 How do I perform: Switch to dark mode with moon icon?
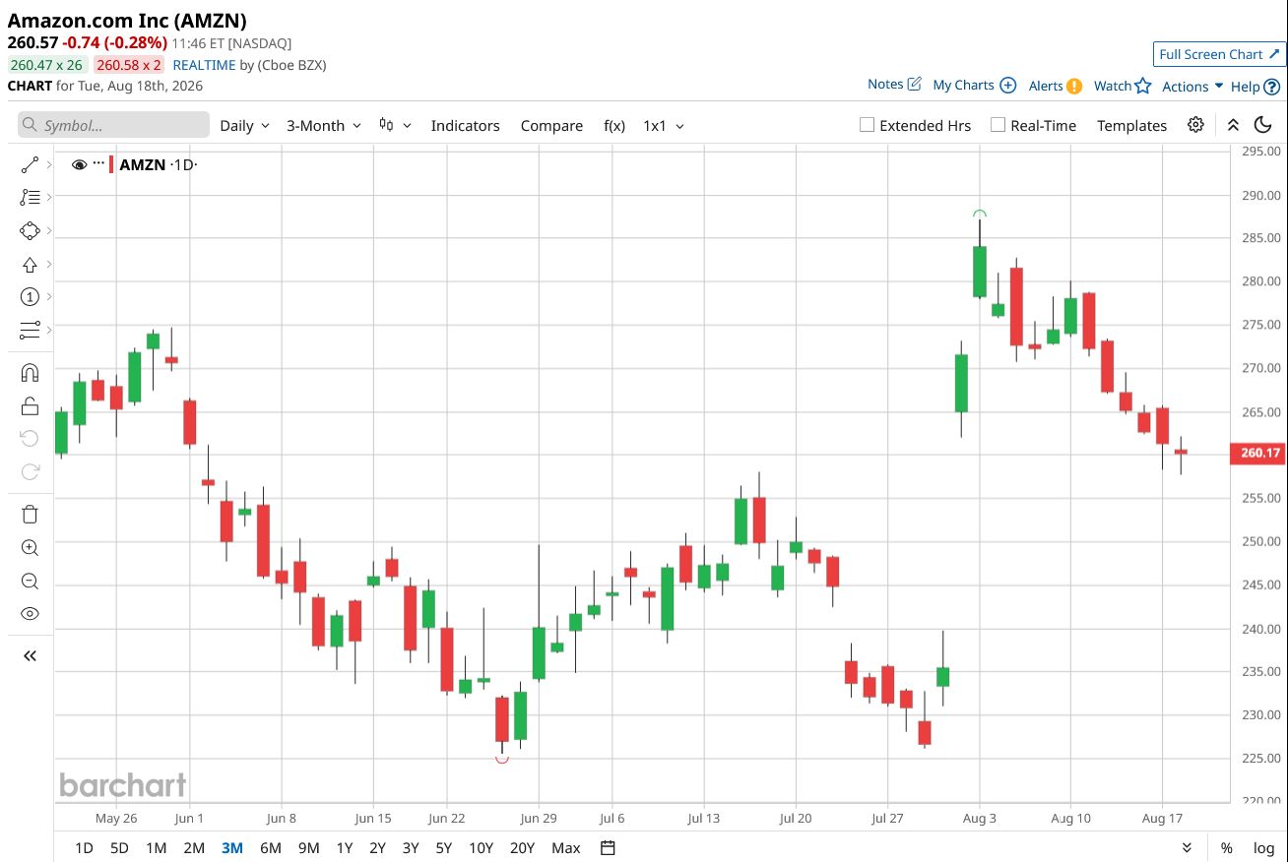(x=1263, y=125)
